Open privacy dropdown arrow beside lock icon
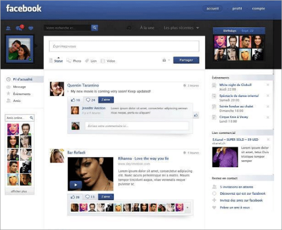 [x=169, y=60]
